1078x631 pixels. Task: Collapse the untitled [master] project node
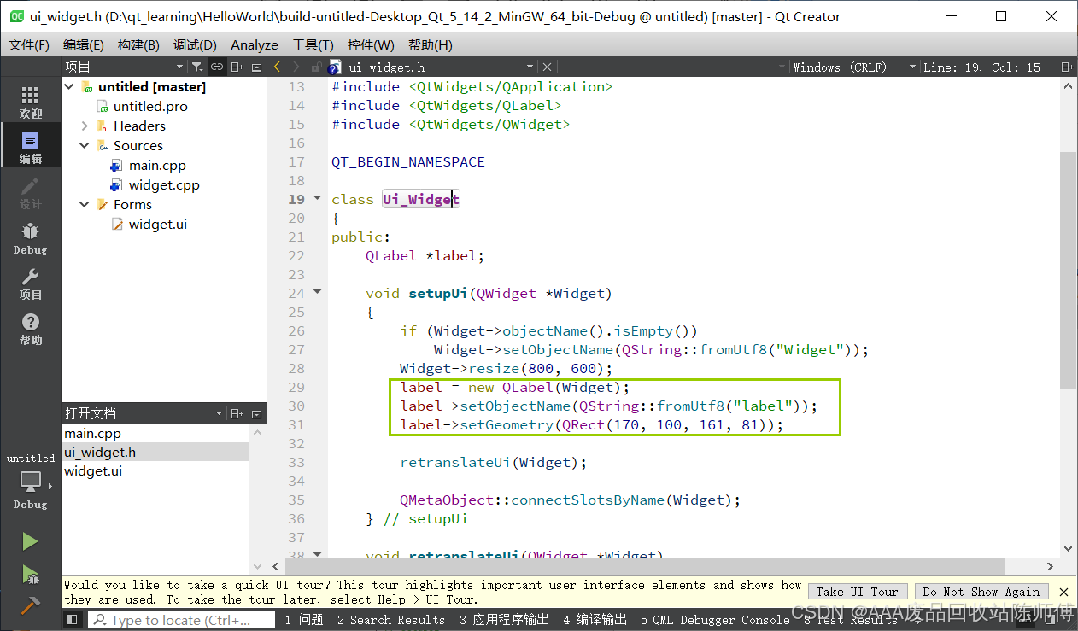[x=69, y=87]
